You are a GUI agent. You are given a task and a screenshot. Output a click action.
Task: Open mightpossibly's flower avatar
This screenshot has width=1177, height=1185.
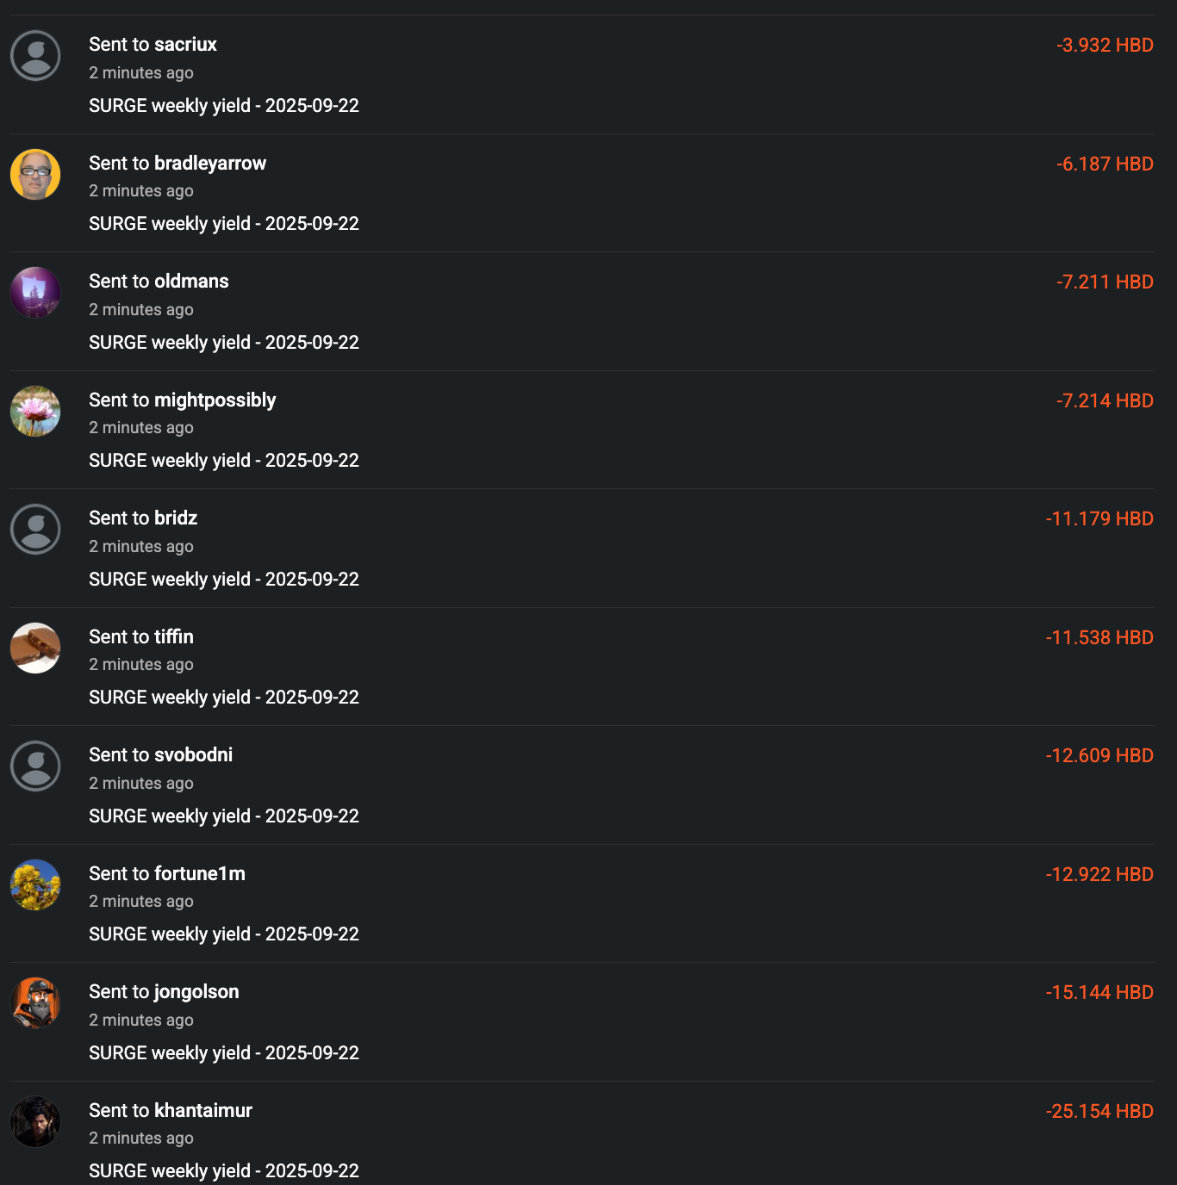(35, 411)
